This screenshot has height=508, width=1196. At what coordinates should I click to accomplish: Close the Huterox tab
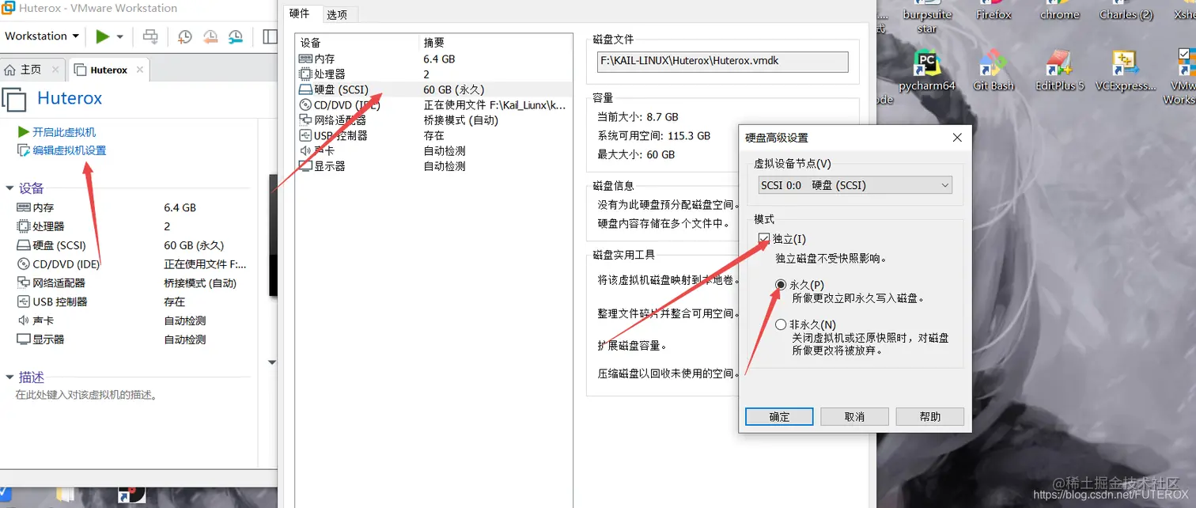pyautogui.click(x=140, y=70)
